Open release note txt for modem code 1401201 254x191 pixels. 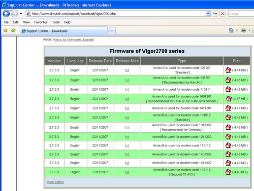coord(127,99)
